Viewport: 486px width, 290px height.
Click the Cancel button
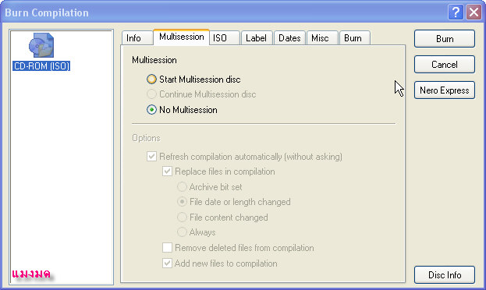coord(445,65)
